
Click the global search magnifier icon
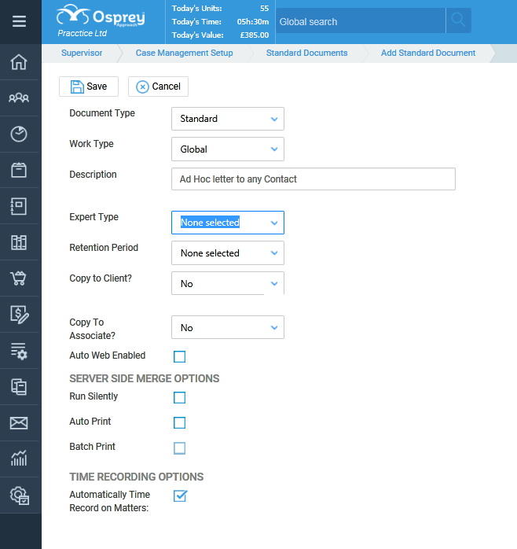[x=458, y=21]
